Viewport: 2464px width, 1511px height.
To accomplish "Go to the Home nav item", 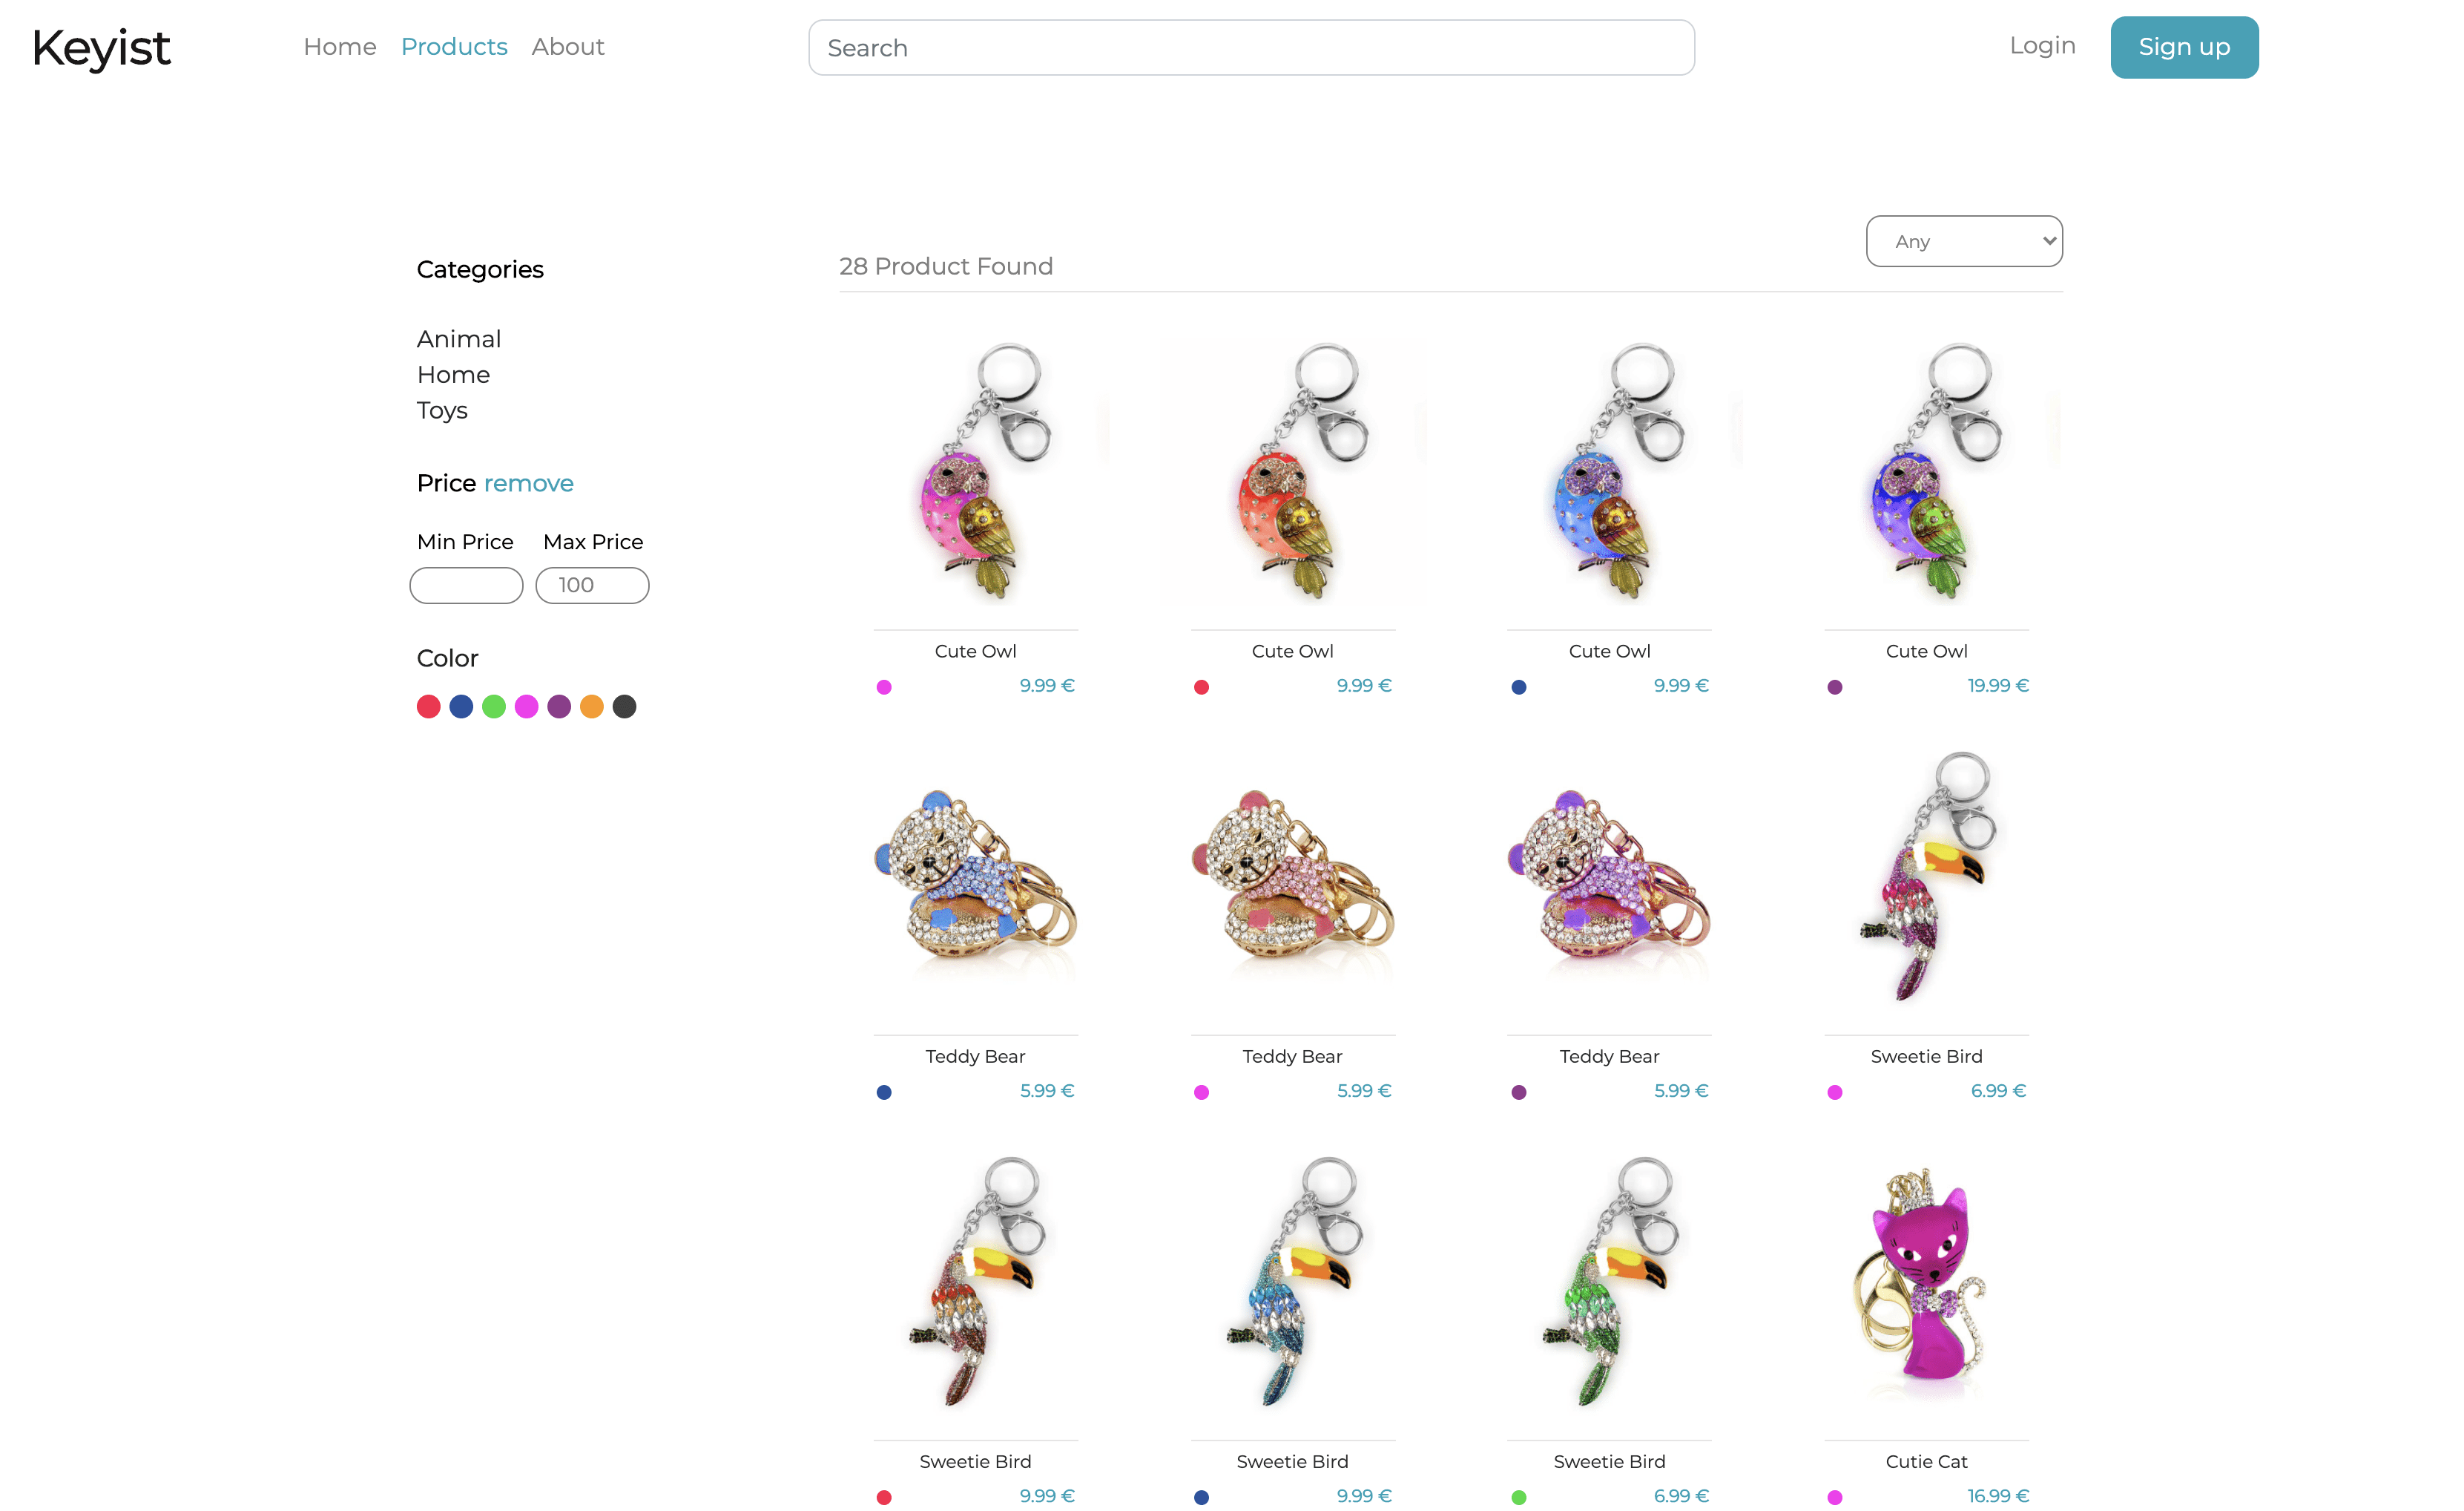I will [340, 47].
